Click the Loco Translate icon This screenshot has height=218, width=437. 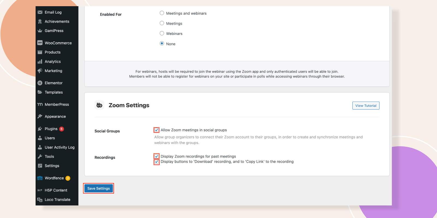40,200
